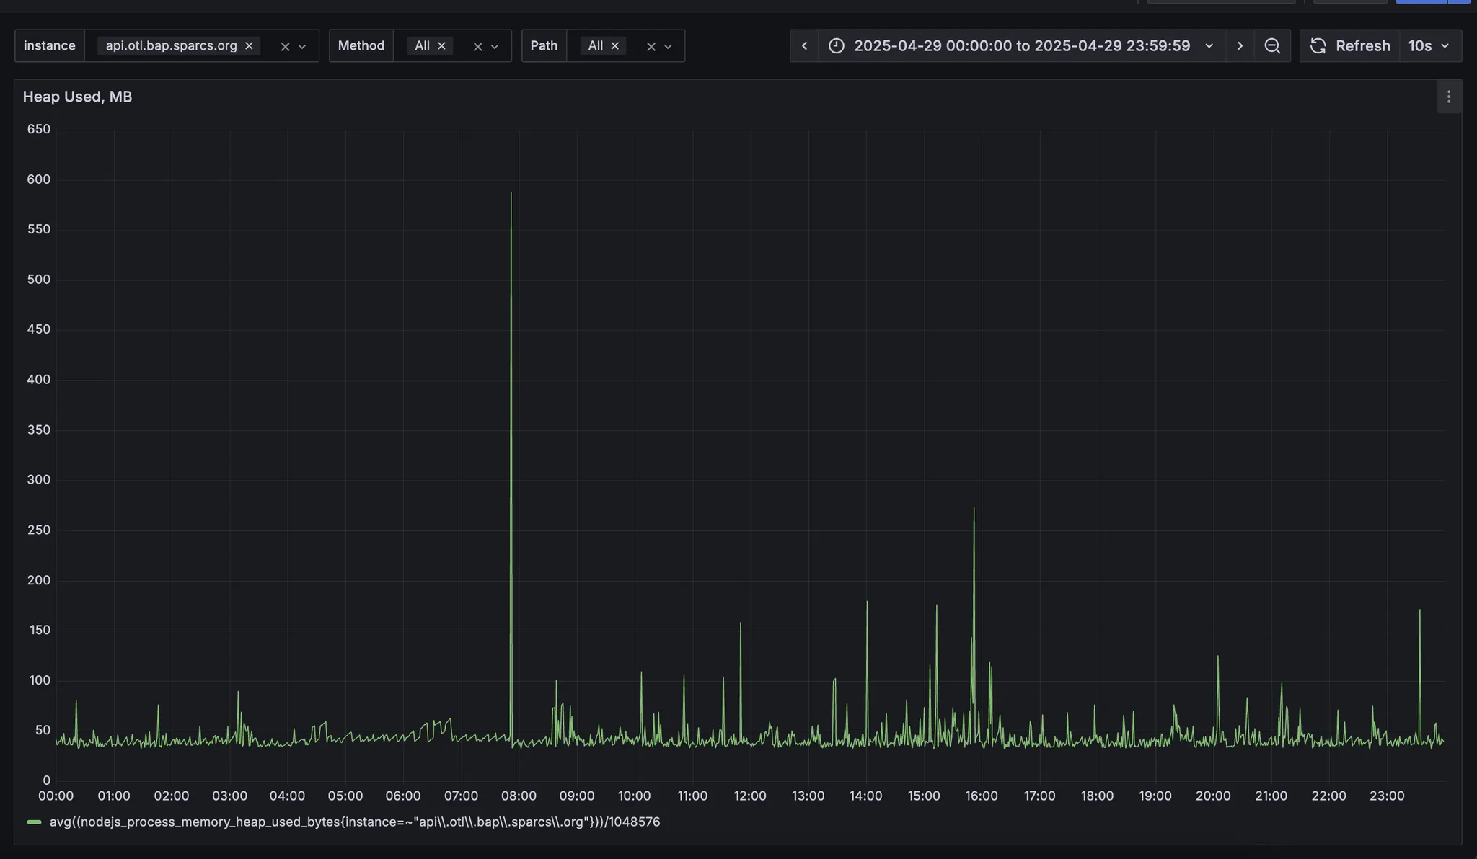The width and height of the screenshot is (1477, 859).
Task: Remove api.otl.bap.sparcs.org instance filter tag
Action: [x=249, y=46]
